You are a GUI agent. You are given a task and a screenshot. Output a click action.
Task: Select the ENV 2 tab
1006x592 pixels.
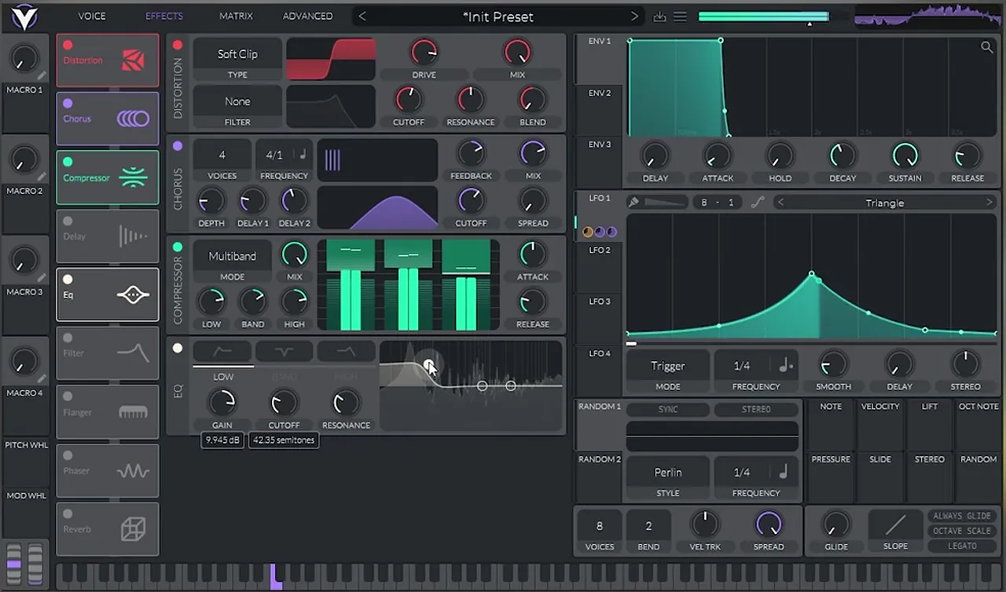point(600,93)
